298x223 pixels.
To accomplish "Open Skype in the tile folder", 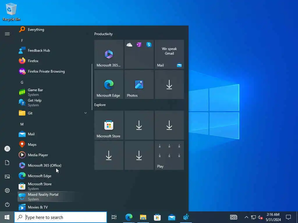I will pyautogui.click(x=149, y=44).
